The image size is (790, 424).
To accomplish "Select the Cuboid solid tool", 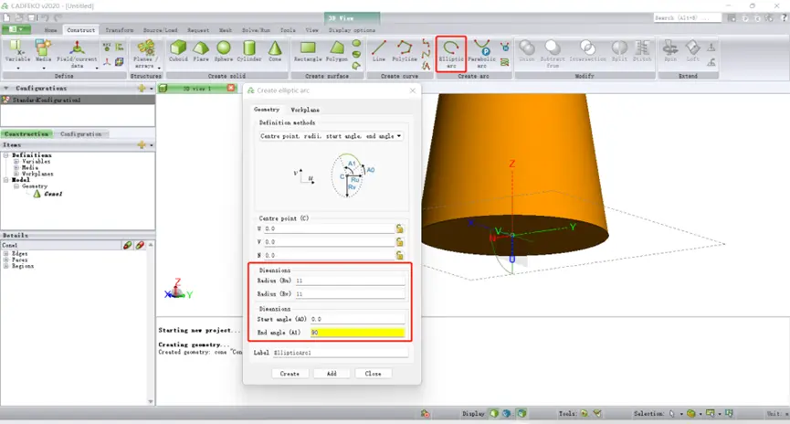I will 178,51.
